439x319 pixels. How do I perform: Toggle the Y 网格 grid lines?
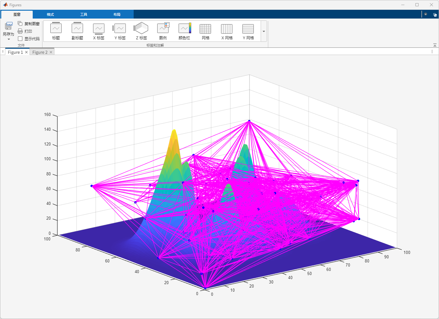pos(248,29)
